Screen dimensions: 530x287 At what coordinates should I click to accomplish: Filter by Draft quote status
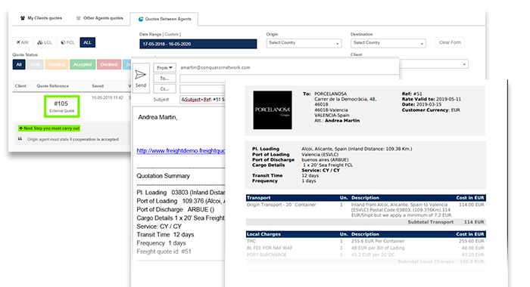point(35,64)
